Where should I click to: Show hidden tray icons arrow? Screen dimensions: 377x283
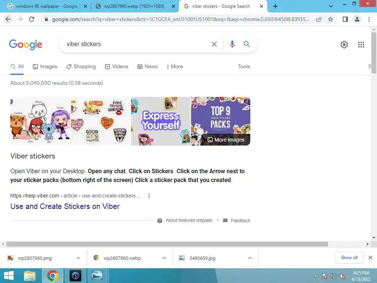[316, 276]
